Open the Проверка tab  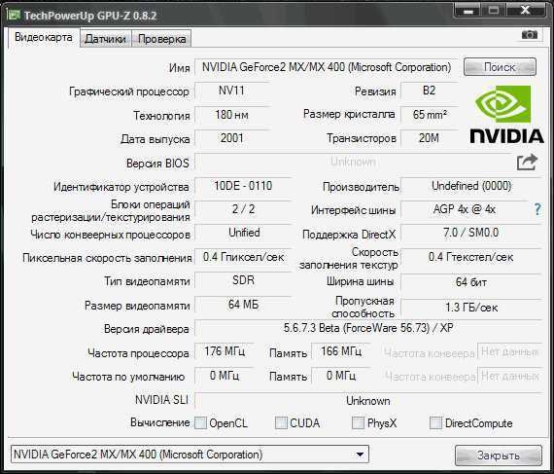point(161,39)
